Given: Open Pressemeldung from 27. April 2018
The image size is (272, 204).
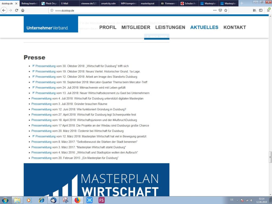Looking at the screenshot, I should (41, 115).
